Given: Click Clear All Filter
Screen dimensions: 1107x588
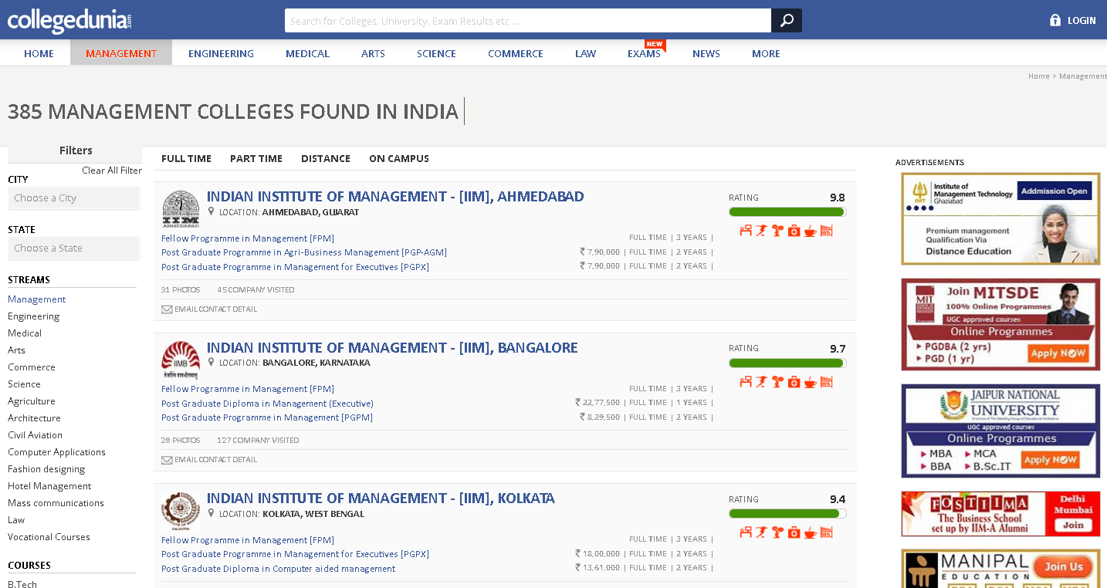Looking at the screenshot, I should 112,171.
